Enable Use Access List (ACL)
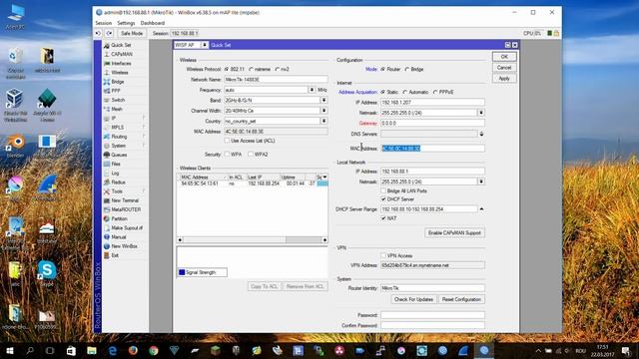Screen dimensions: 639x359 point(227,141)
